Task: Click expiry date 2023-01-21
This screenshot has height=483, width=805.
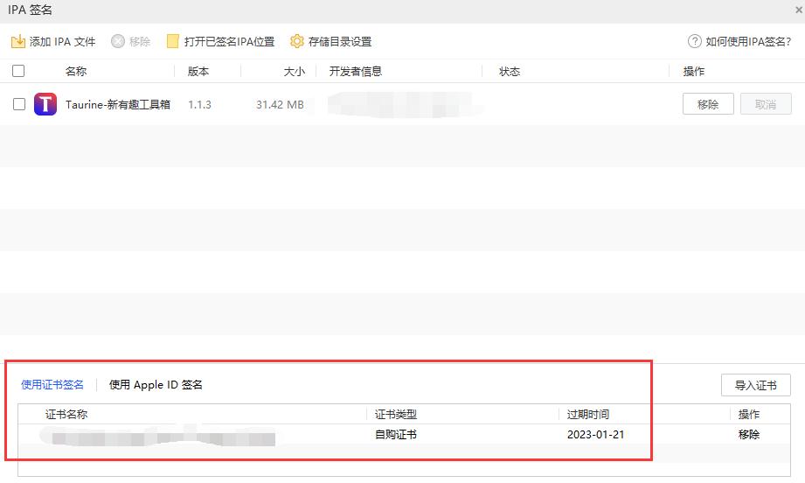Action: [x=595, y=435]
